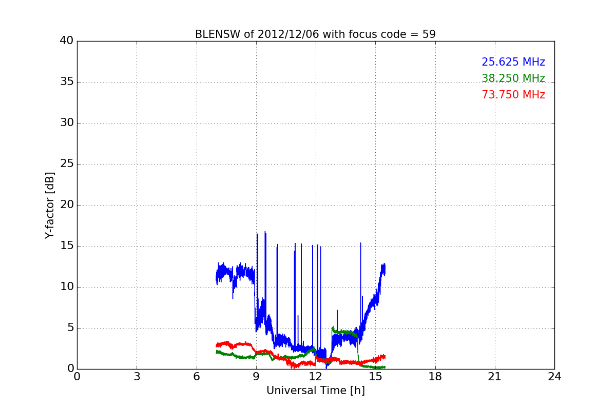Click y-axis tick label '25'
The width and height of the screenshot is (616, 410).
[66, 164]
